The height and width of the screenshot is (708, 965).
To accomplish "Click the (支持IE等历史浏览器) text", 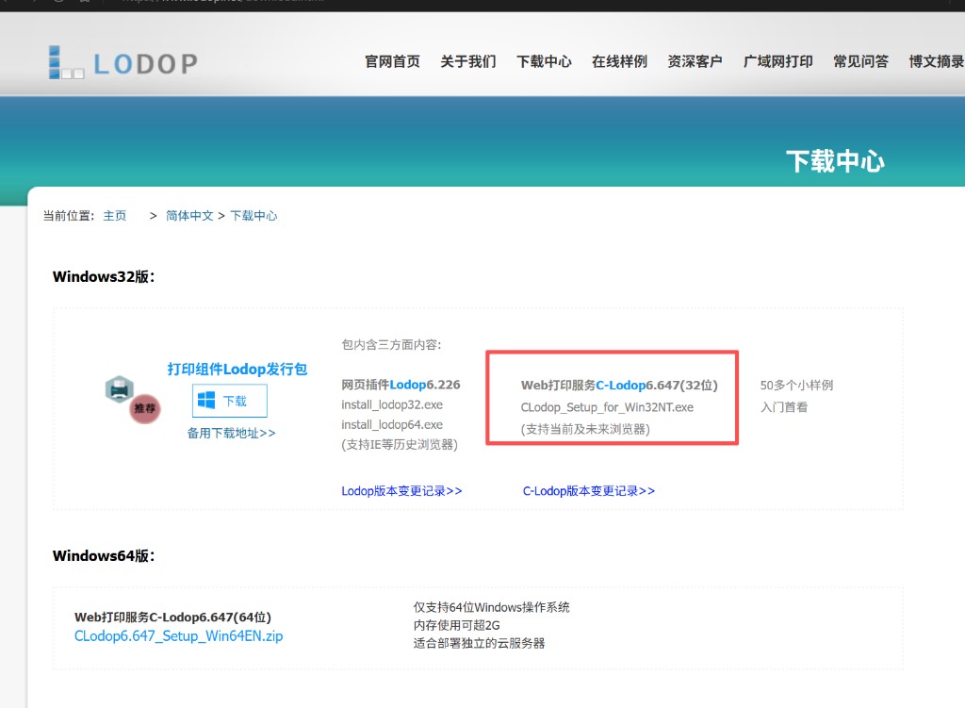I will click(400, 444).
